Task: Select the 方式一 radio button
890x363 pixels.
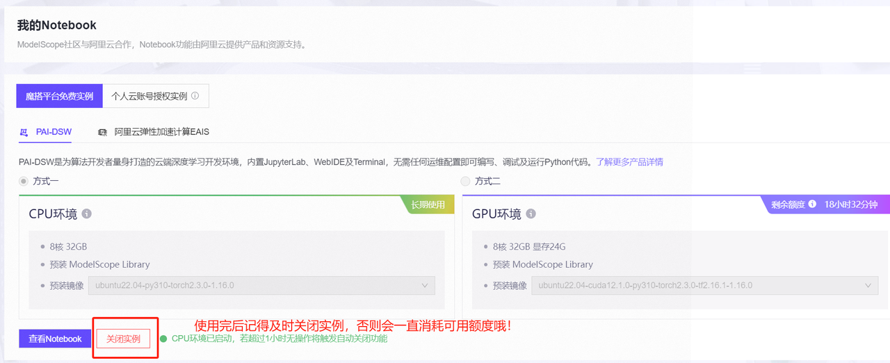Action: 24,181
